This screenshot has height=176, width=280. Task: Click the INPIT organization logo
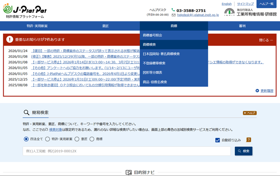[230, 12]
